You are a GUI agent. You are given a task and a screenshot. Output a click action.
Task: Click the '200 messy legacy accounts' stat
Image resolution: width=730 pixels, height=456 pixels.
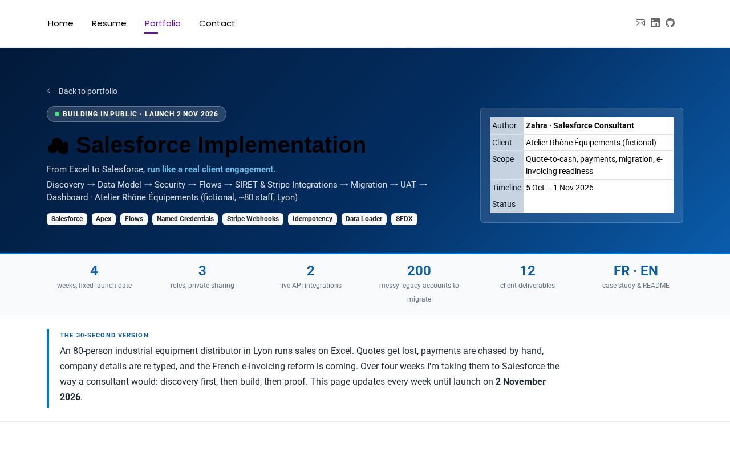point(419,284)
